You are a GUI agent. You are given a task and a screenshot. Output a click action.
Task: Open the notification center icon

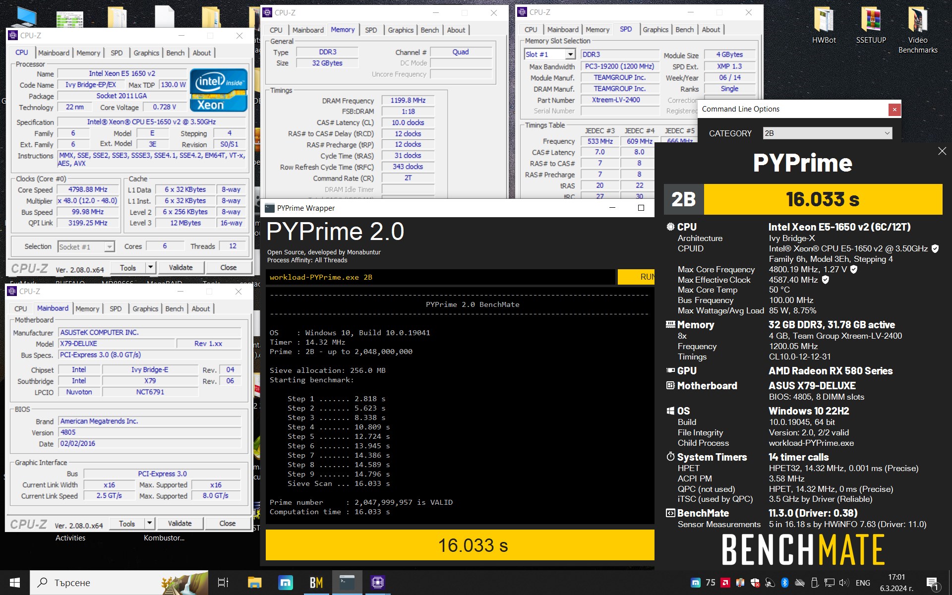933,583
